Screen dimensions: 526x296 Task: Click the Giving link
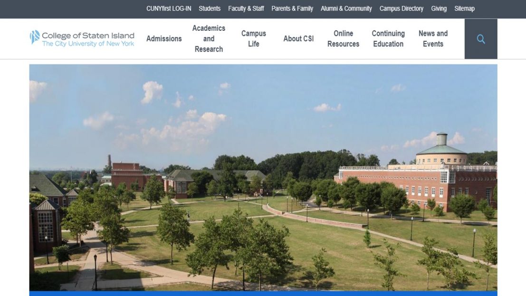pos(439,9)
